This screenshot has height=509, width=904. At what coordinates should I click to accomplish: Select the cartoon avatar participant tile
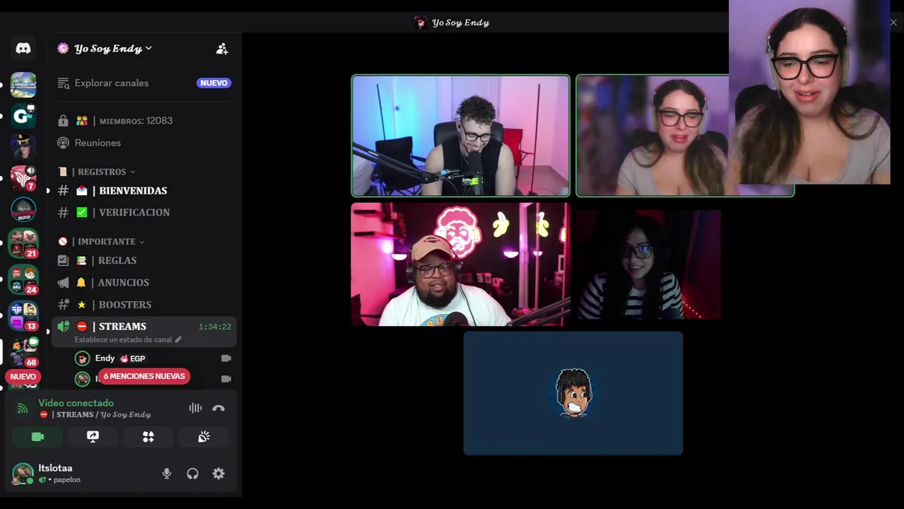(573, 393)
